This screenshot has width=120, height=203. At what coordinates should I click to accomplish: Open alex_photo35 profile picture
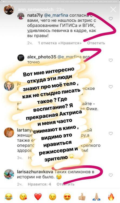[21, 58]
